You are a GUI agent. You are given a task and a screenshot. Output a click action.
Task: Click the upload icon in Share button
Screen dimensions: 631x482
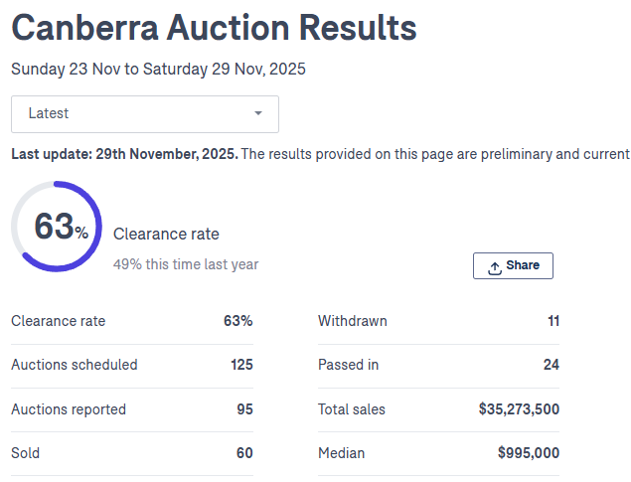(495, 267)
